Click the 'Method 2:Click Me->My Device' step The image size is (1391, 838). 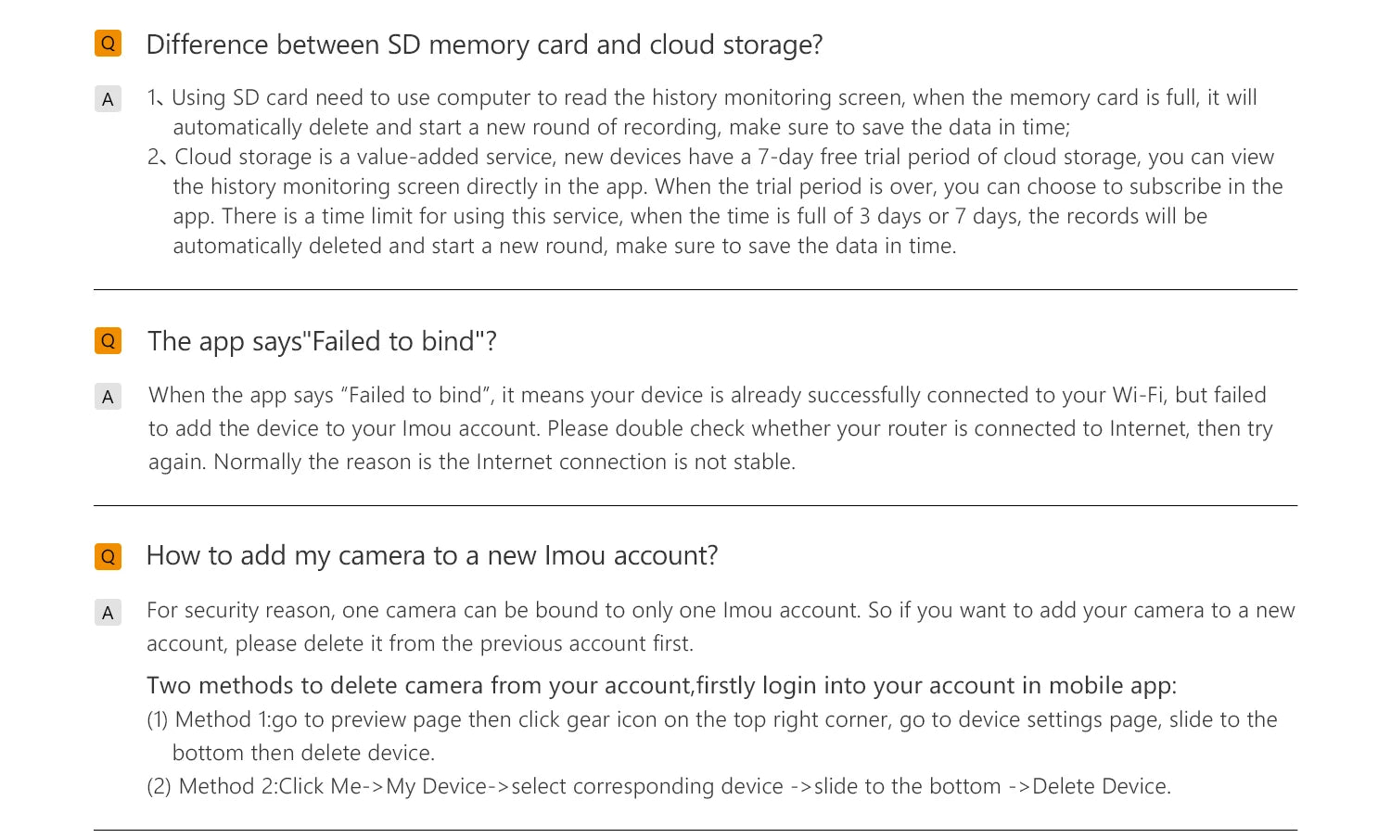tap(659, 786)
